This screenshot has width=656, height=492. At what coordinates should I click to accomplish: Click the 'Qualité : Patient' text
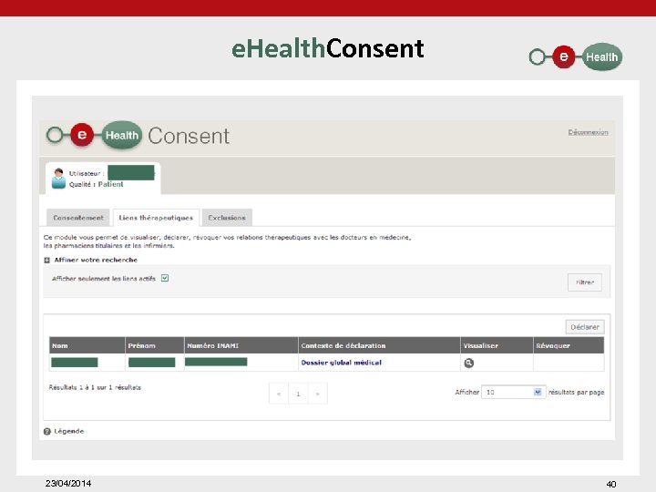pyautogui.click(x=97, y=184)
